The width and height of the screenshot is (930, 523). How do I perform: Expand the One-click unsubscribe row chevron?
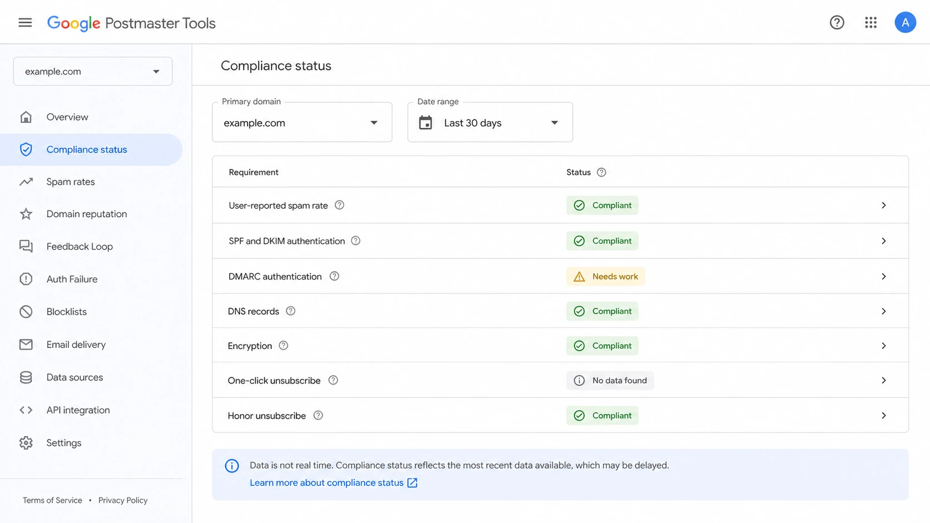pyautogui.click(x=884, y=381)
